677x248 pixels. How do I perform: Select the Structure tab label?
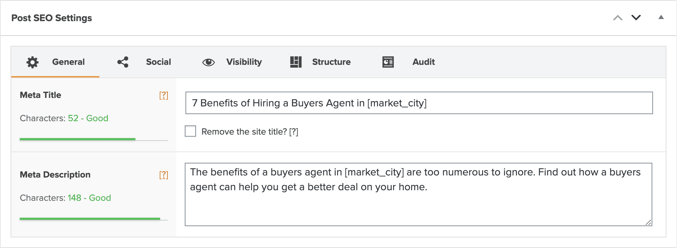coord(331,62)
